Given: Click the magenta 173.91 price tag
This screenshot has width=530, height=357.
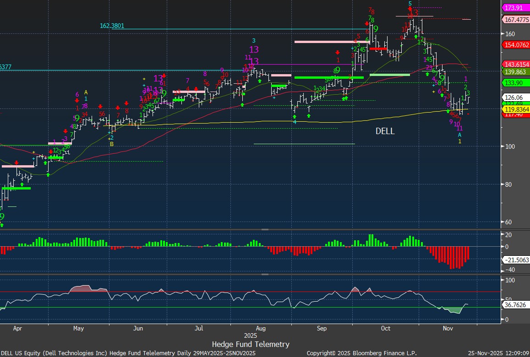Looking at the screenshot, I should point(516,8).
